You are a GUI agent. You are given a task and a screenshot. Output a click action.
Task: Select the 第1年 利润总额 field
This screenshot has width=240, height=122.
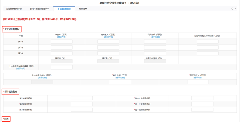point(155,42)
